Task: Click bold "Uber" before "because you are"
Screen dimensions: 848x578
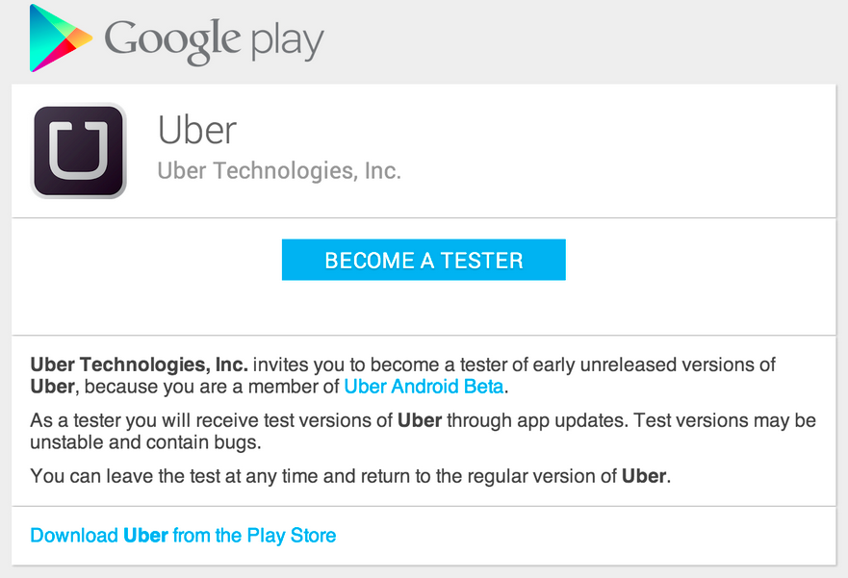Action: [52, 388]
